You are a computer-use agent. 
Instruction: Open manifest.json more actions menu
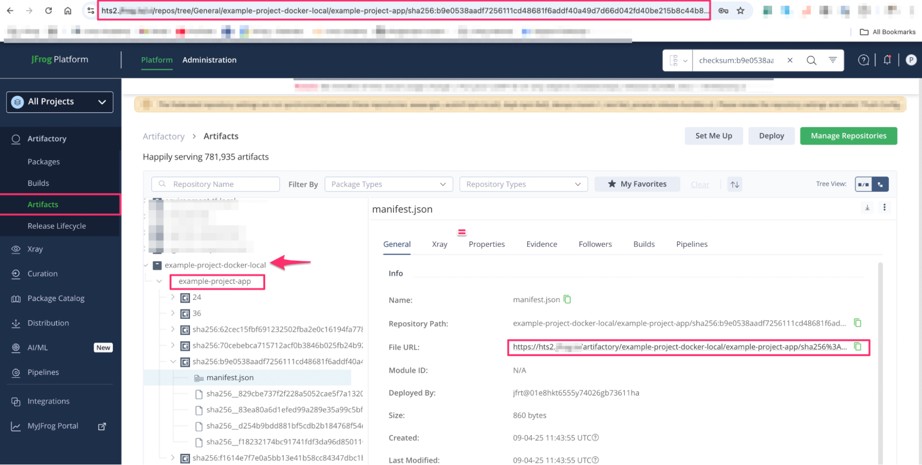click(x=884, y=208)
